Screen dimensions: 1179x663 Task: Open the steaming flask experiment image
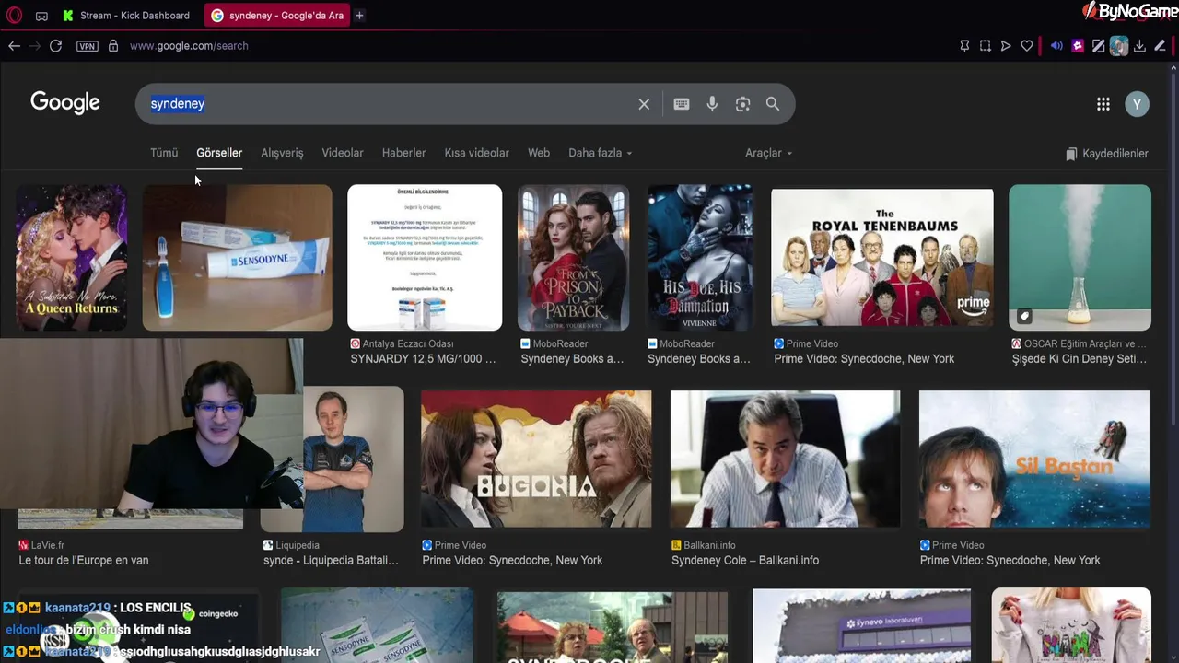tap(1080, 258)
